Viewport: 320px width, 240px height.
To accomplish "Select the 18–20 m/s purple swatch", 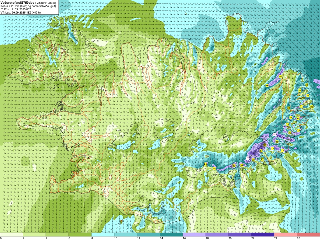I will [x=217, y=235].
